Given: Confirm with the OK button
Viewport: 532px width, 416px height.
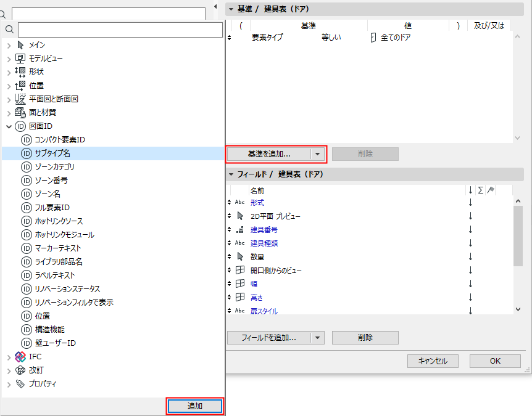Looking at the screenshot, I should 496,361.
